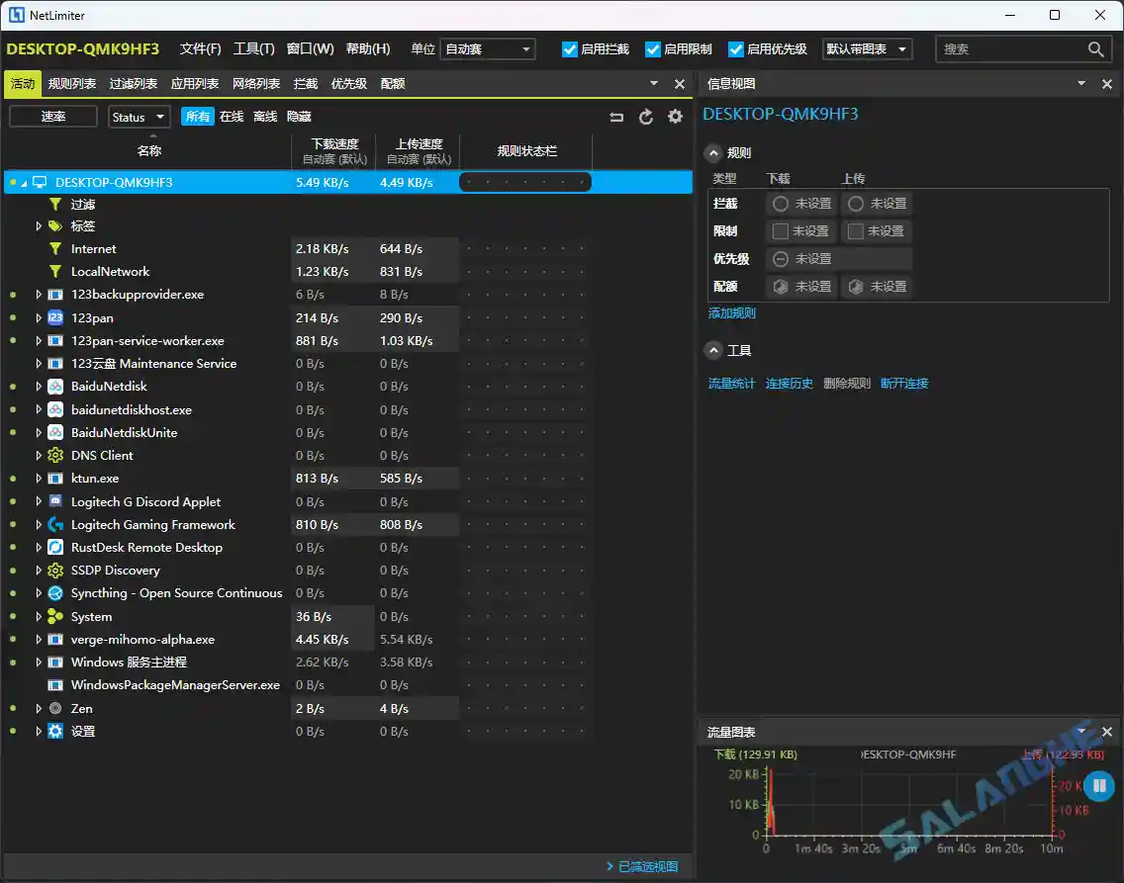1124x883 pixels.
Task: Click the 流量统计 link under 工具
Action: click(731, 384)
